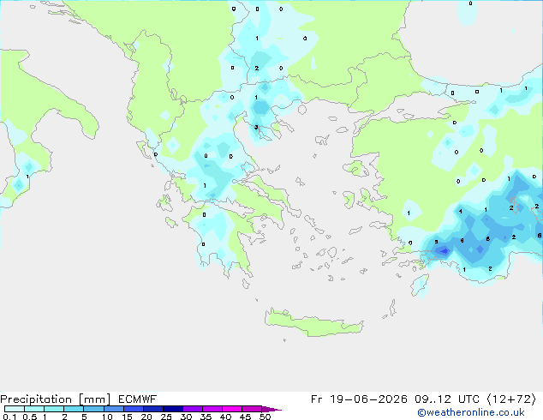
Task: Click the '25' legend scale label
Action: 166,417
